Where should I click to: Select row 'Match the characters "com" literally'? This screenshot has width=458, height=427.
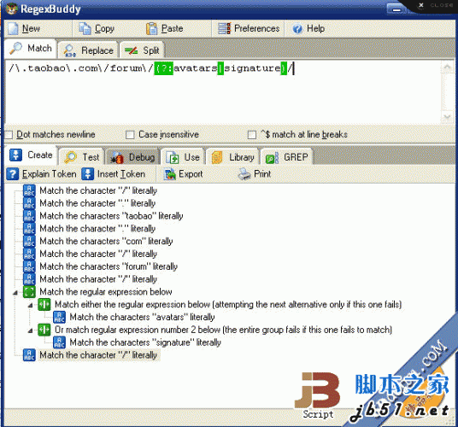click(106, 242)
